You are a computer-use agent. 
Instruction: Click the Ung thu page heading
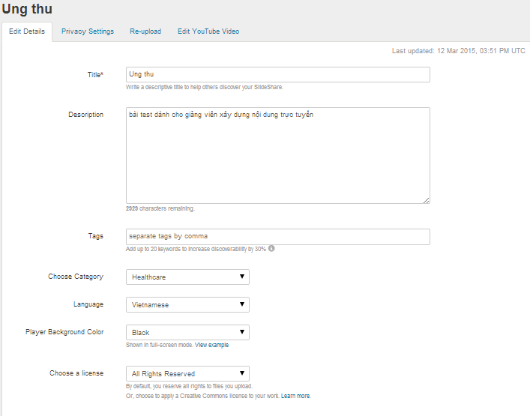pos(27,9)
